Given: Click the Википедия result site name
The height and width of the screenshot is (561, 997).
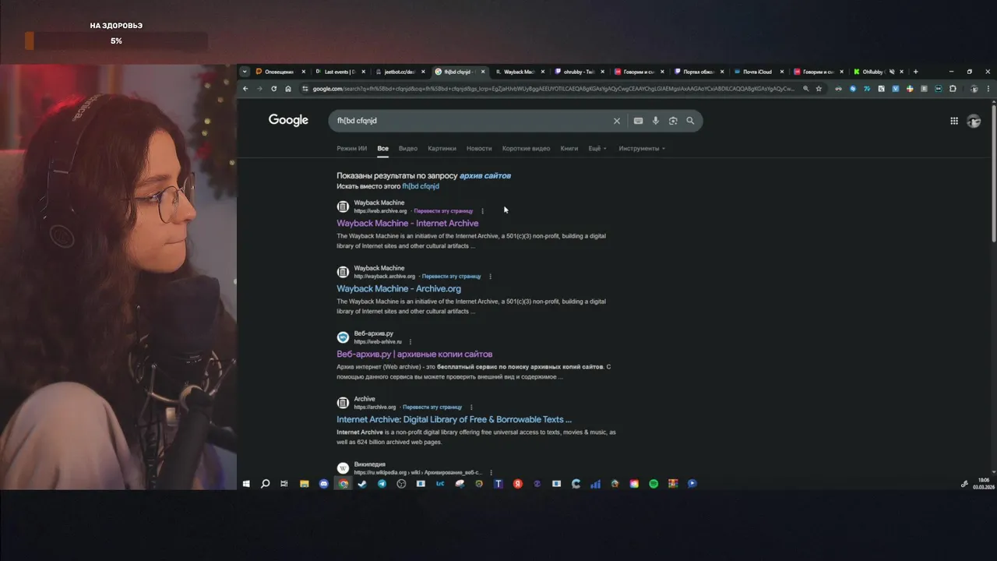Looking at the screenshot, I should (369, 464).
